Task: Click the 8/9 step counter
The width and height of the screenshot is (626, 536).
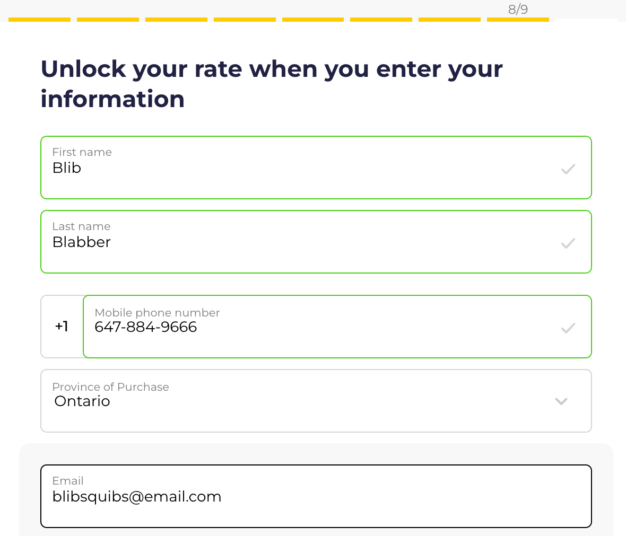Action: pyautogui.click(x=517, y=8)
